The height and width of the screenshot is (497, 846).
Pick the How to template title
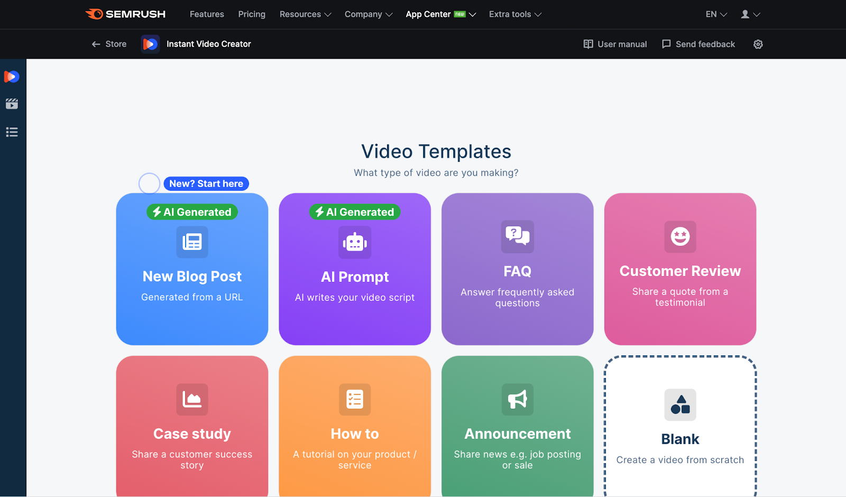click(355, 434)
